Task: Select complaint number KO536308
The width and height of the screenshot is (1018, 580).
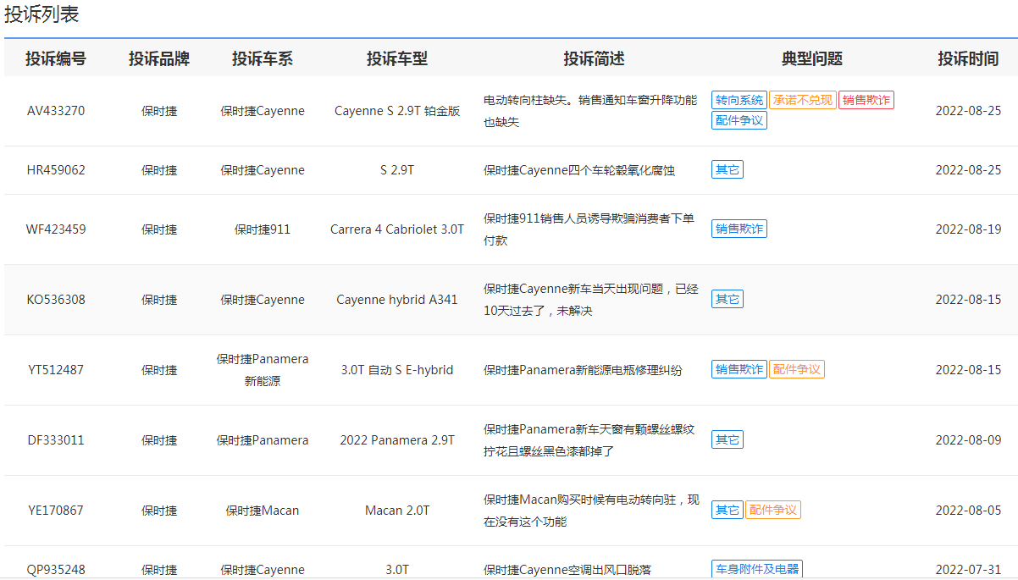Action: tap(56, 300)
